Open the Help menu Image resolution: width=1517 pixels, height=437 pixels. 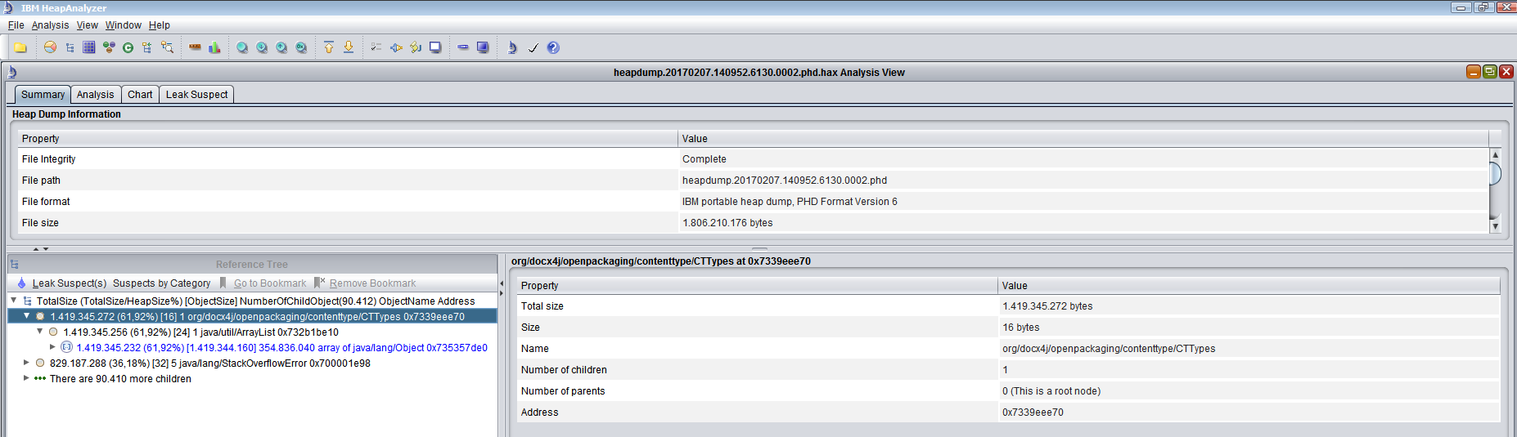point(160,25)
